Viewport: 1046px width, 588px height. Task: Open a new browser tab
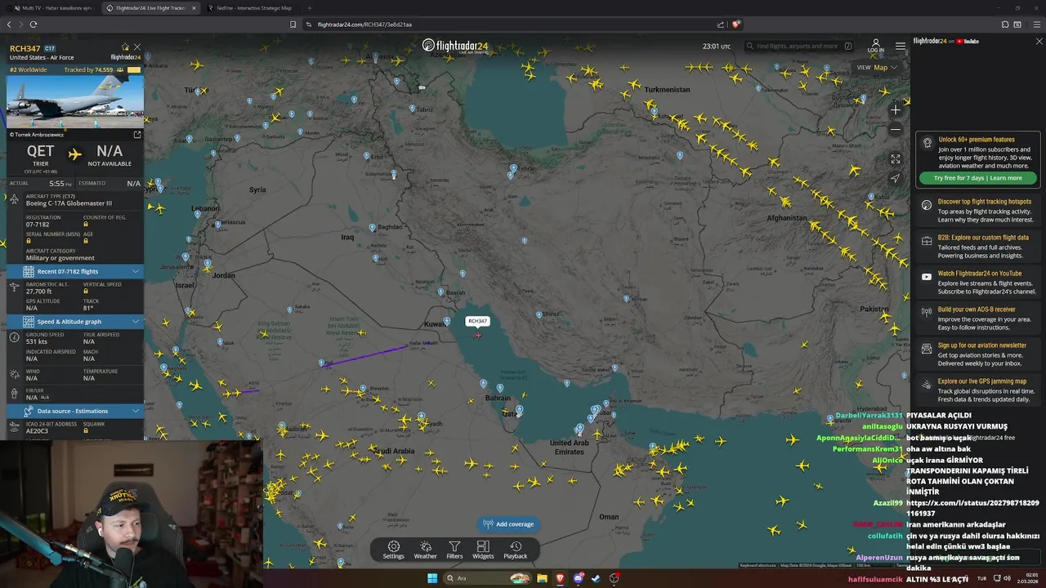click(309, 8)
